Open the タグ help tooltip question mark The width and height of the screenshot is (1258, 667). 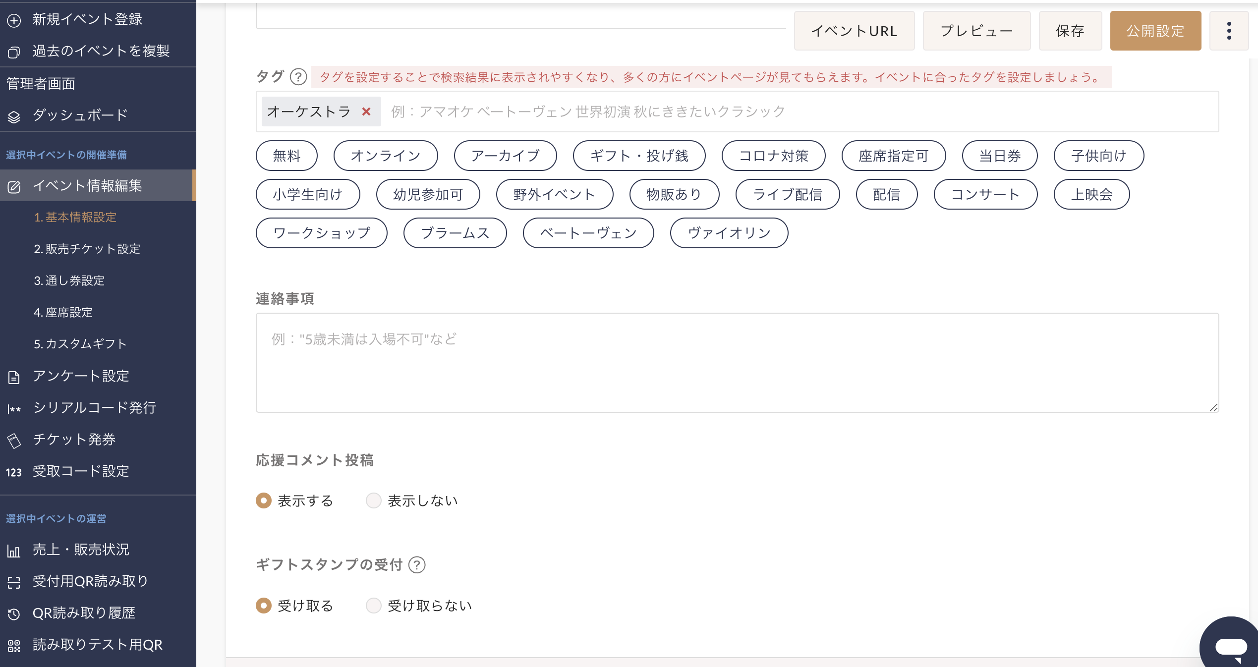(297, 76)
